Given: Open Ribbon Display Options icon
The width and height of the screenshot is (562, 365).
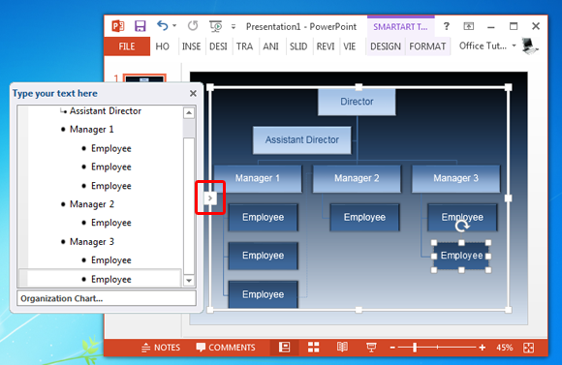Looking at the screenshot, I should coord(468,26).
